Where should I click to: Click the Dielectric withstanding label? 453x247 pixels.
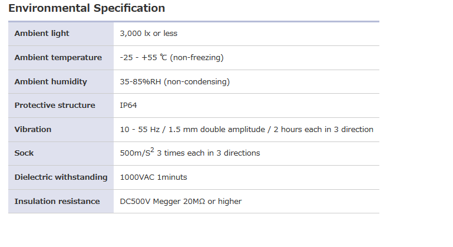coord(61,177)
